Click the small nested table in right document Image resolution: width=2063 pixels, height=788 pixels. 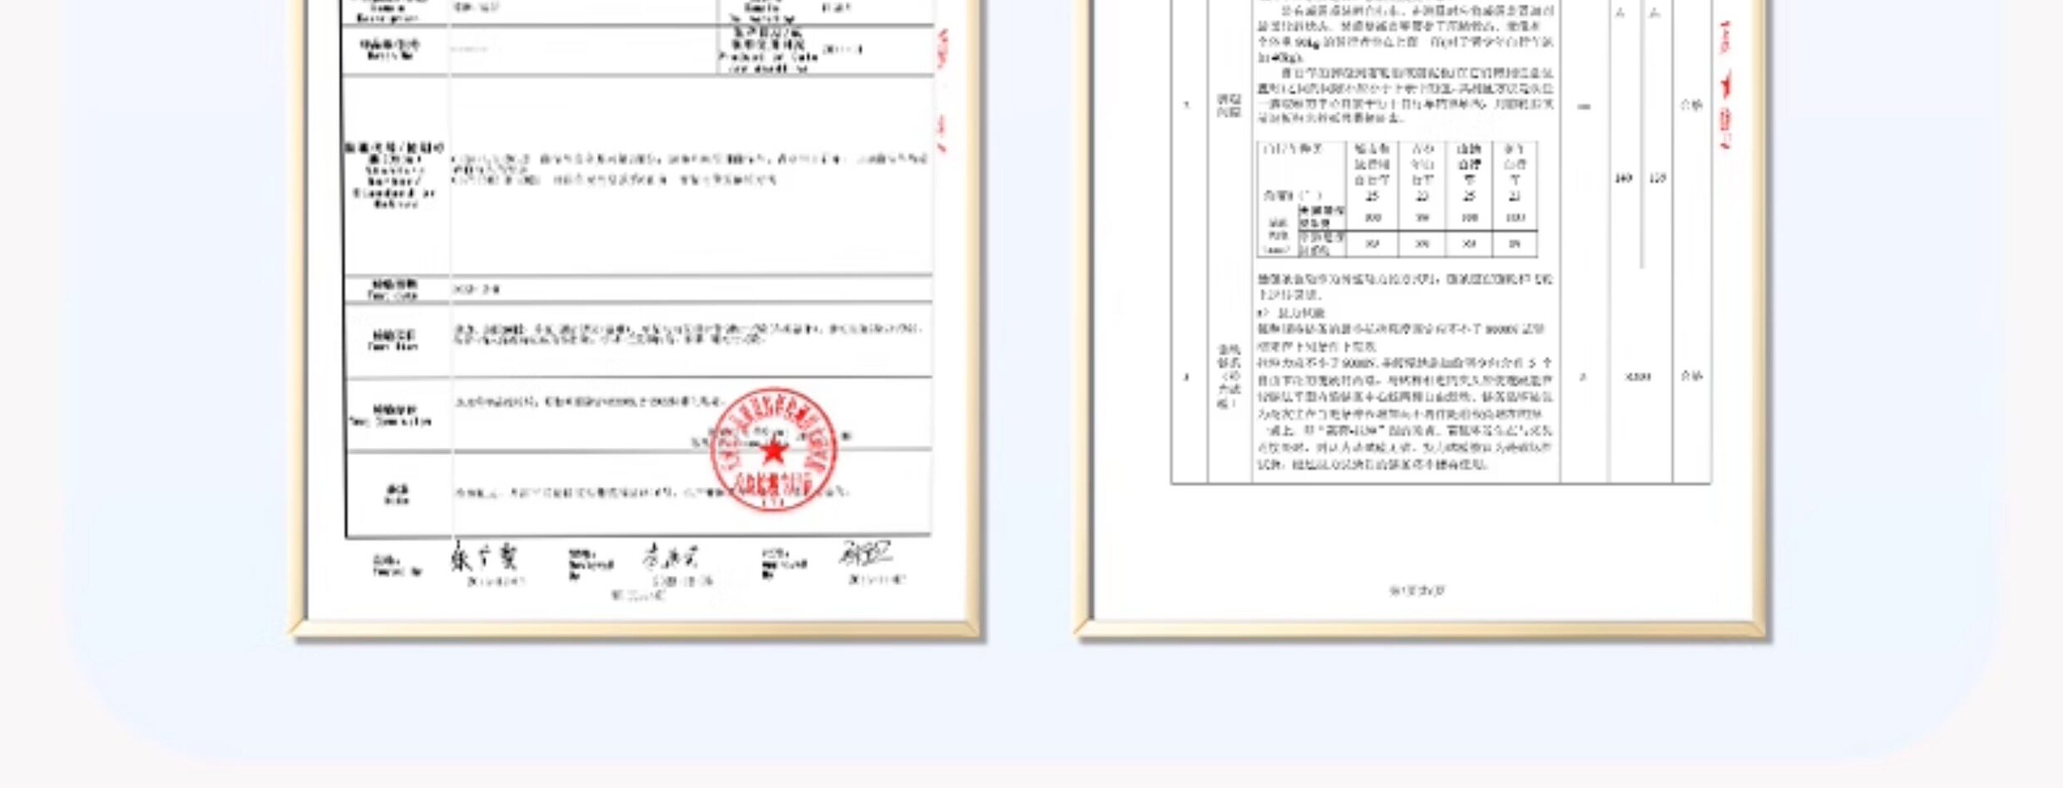(x=1397, y=199)
